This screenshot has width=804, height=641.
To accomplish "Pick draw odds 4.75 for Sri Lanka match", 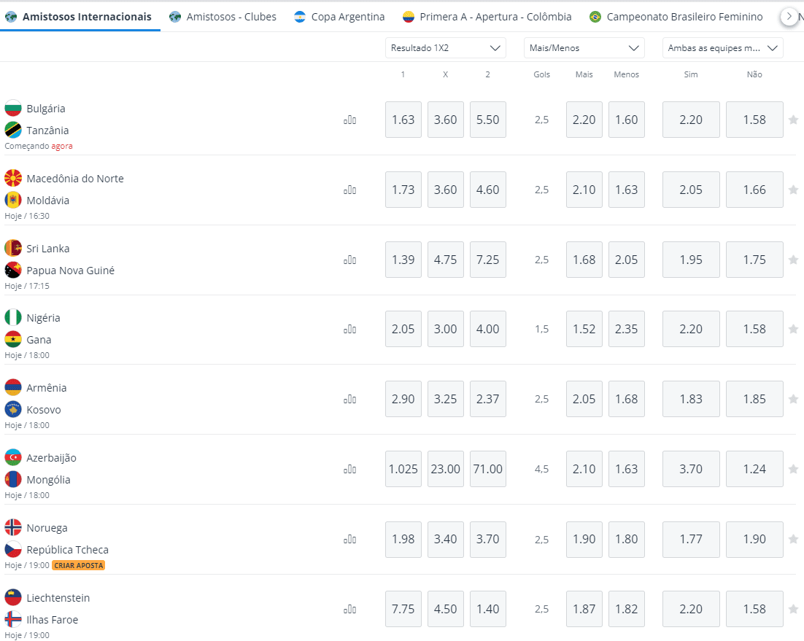I will tap(445, 260).
